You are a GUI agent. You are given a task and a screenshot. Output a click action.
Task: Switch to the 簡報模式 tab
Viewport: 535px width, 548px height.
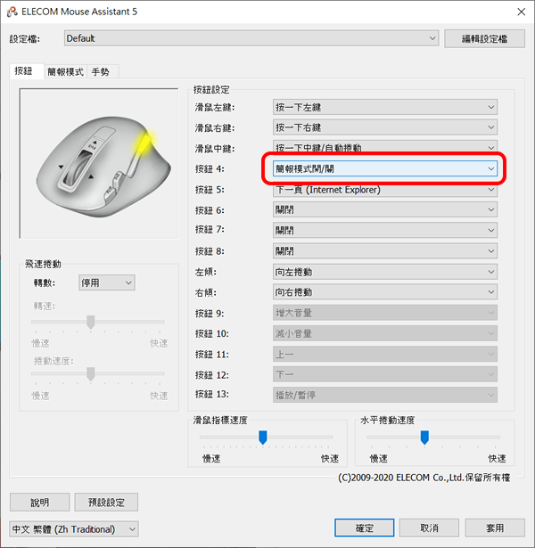point(65,72)
